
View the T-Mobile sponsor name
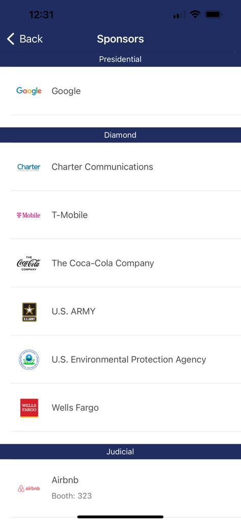pos(70,215)
